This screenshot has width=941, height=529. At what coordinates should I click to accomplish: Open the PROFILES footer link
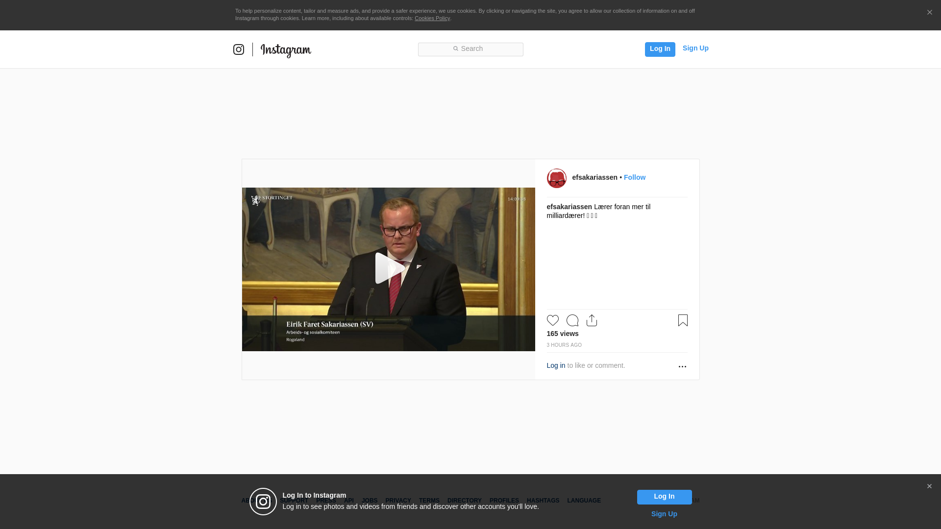tap(504, 501)
